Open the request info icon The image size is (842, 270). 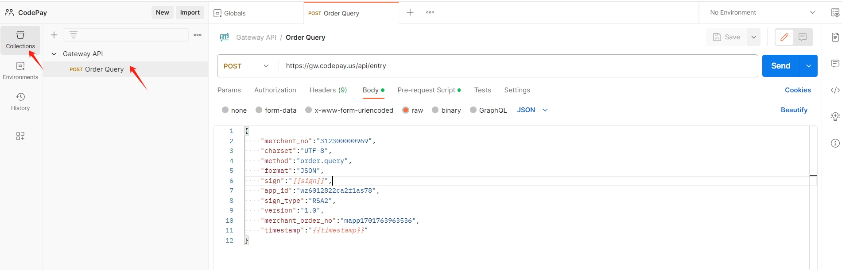(835, 143)
